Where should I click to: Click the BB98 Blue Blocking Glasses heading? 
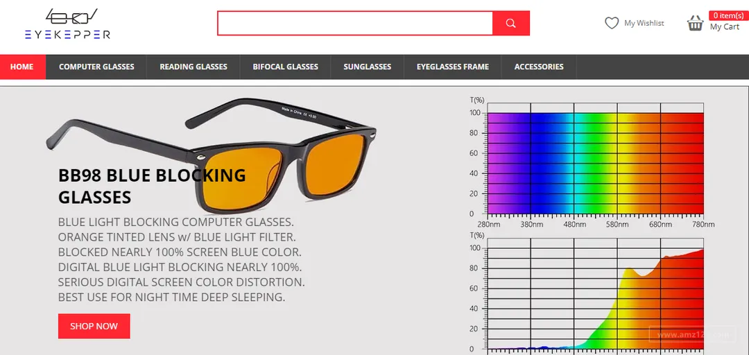152,186
